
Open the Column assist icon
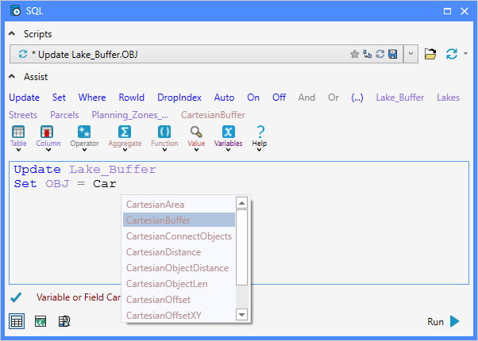pyautogui.click(x=47, y=132)
